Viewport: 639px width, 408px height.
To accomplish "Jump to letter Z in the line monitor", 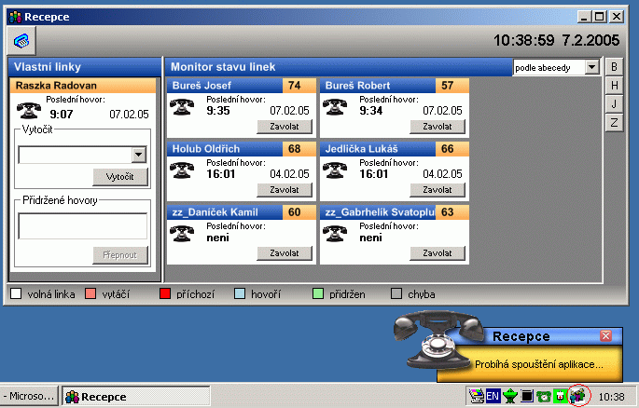I will (614, 122).
